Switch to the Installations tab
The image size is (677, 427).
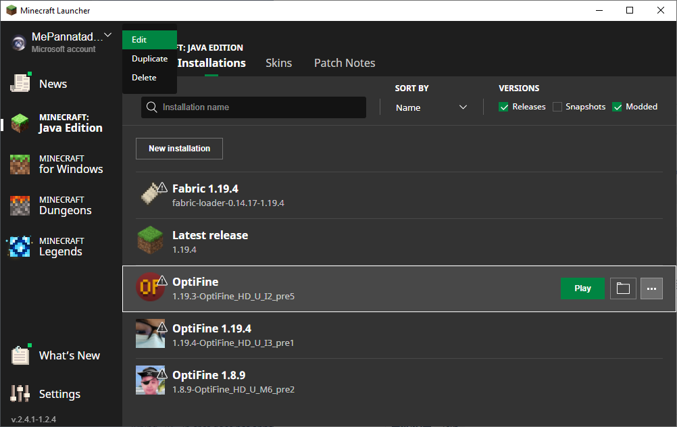click(x=211, y=63)
